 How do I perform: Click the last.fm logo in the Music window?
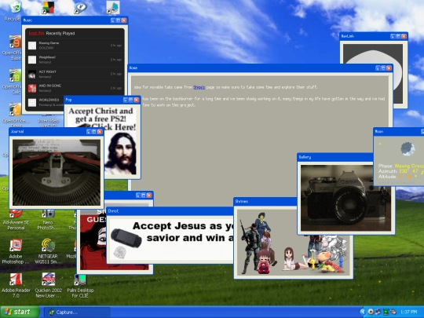coord(36,33)
